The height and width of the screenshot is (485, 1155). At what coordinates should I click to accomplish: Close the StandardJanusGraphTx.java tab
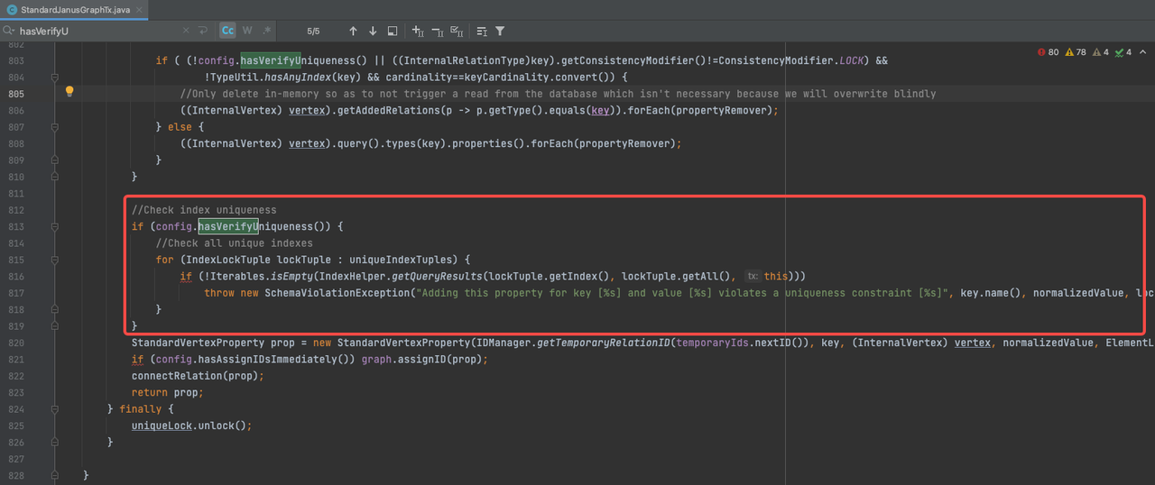pos(144,8)
